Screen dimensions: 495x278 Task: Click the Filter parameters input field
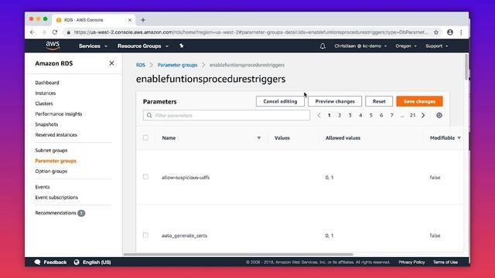point(227,115)
